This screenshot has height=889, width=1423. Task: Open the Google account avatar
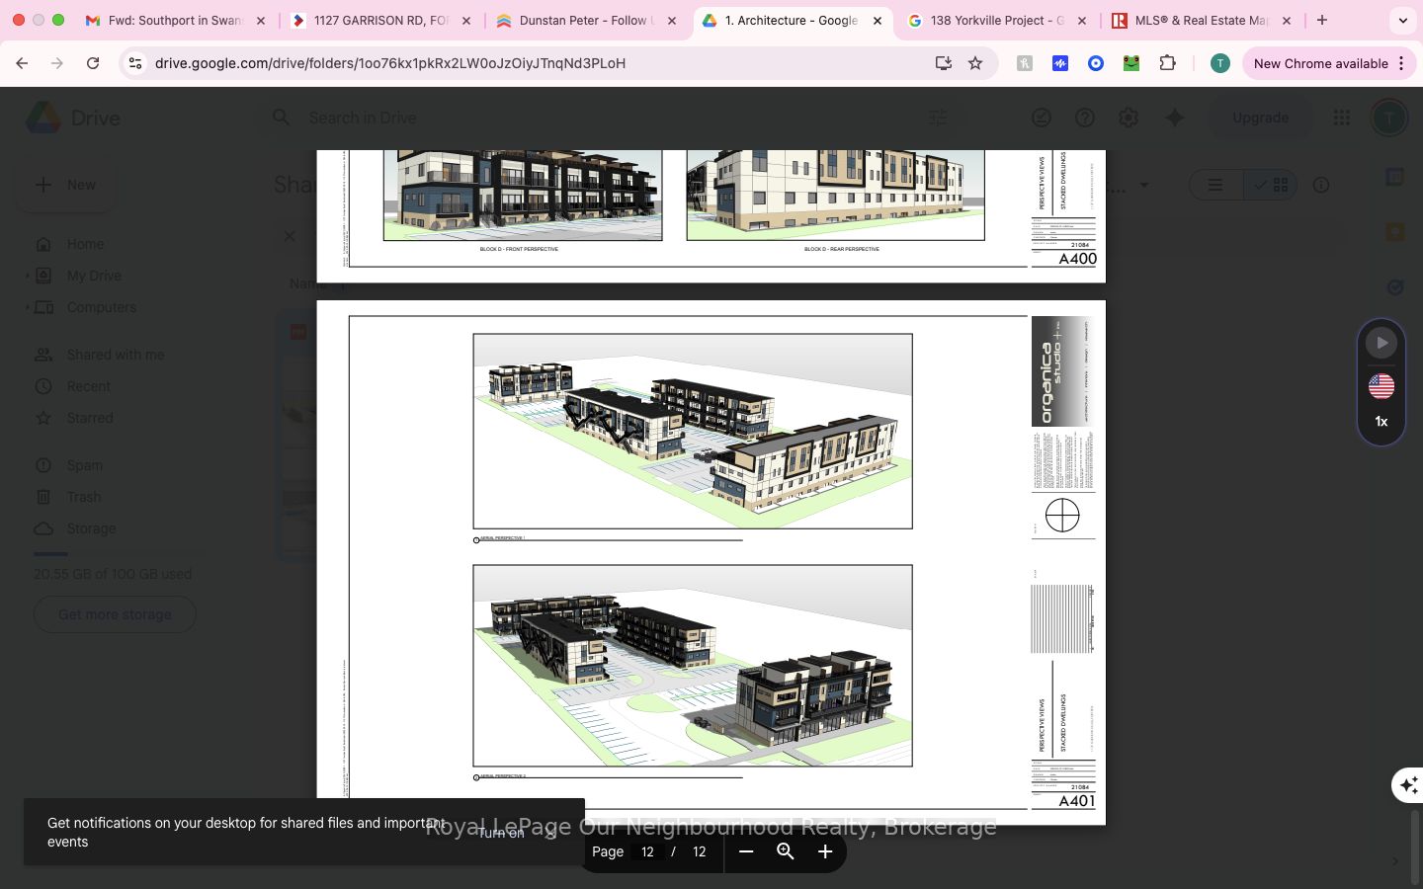1389,118
